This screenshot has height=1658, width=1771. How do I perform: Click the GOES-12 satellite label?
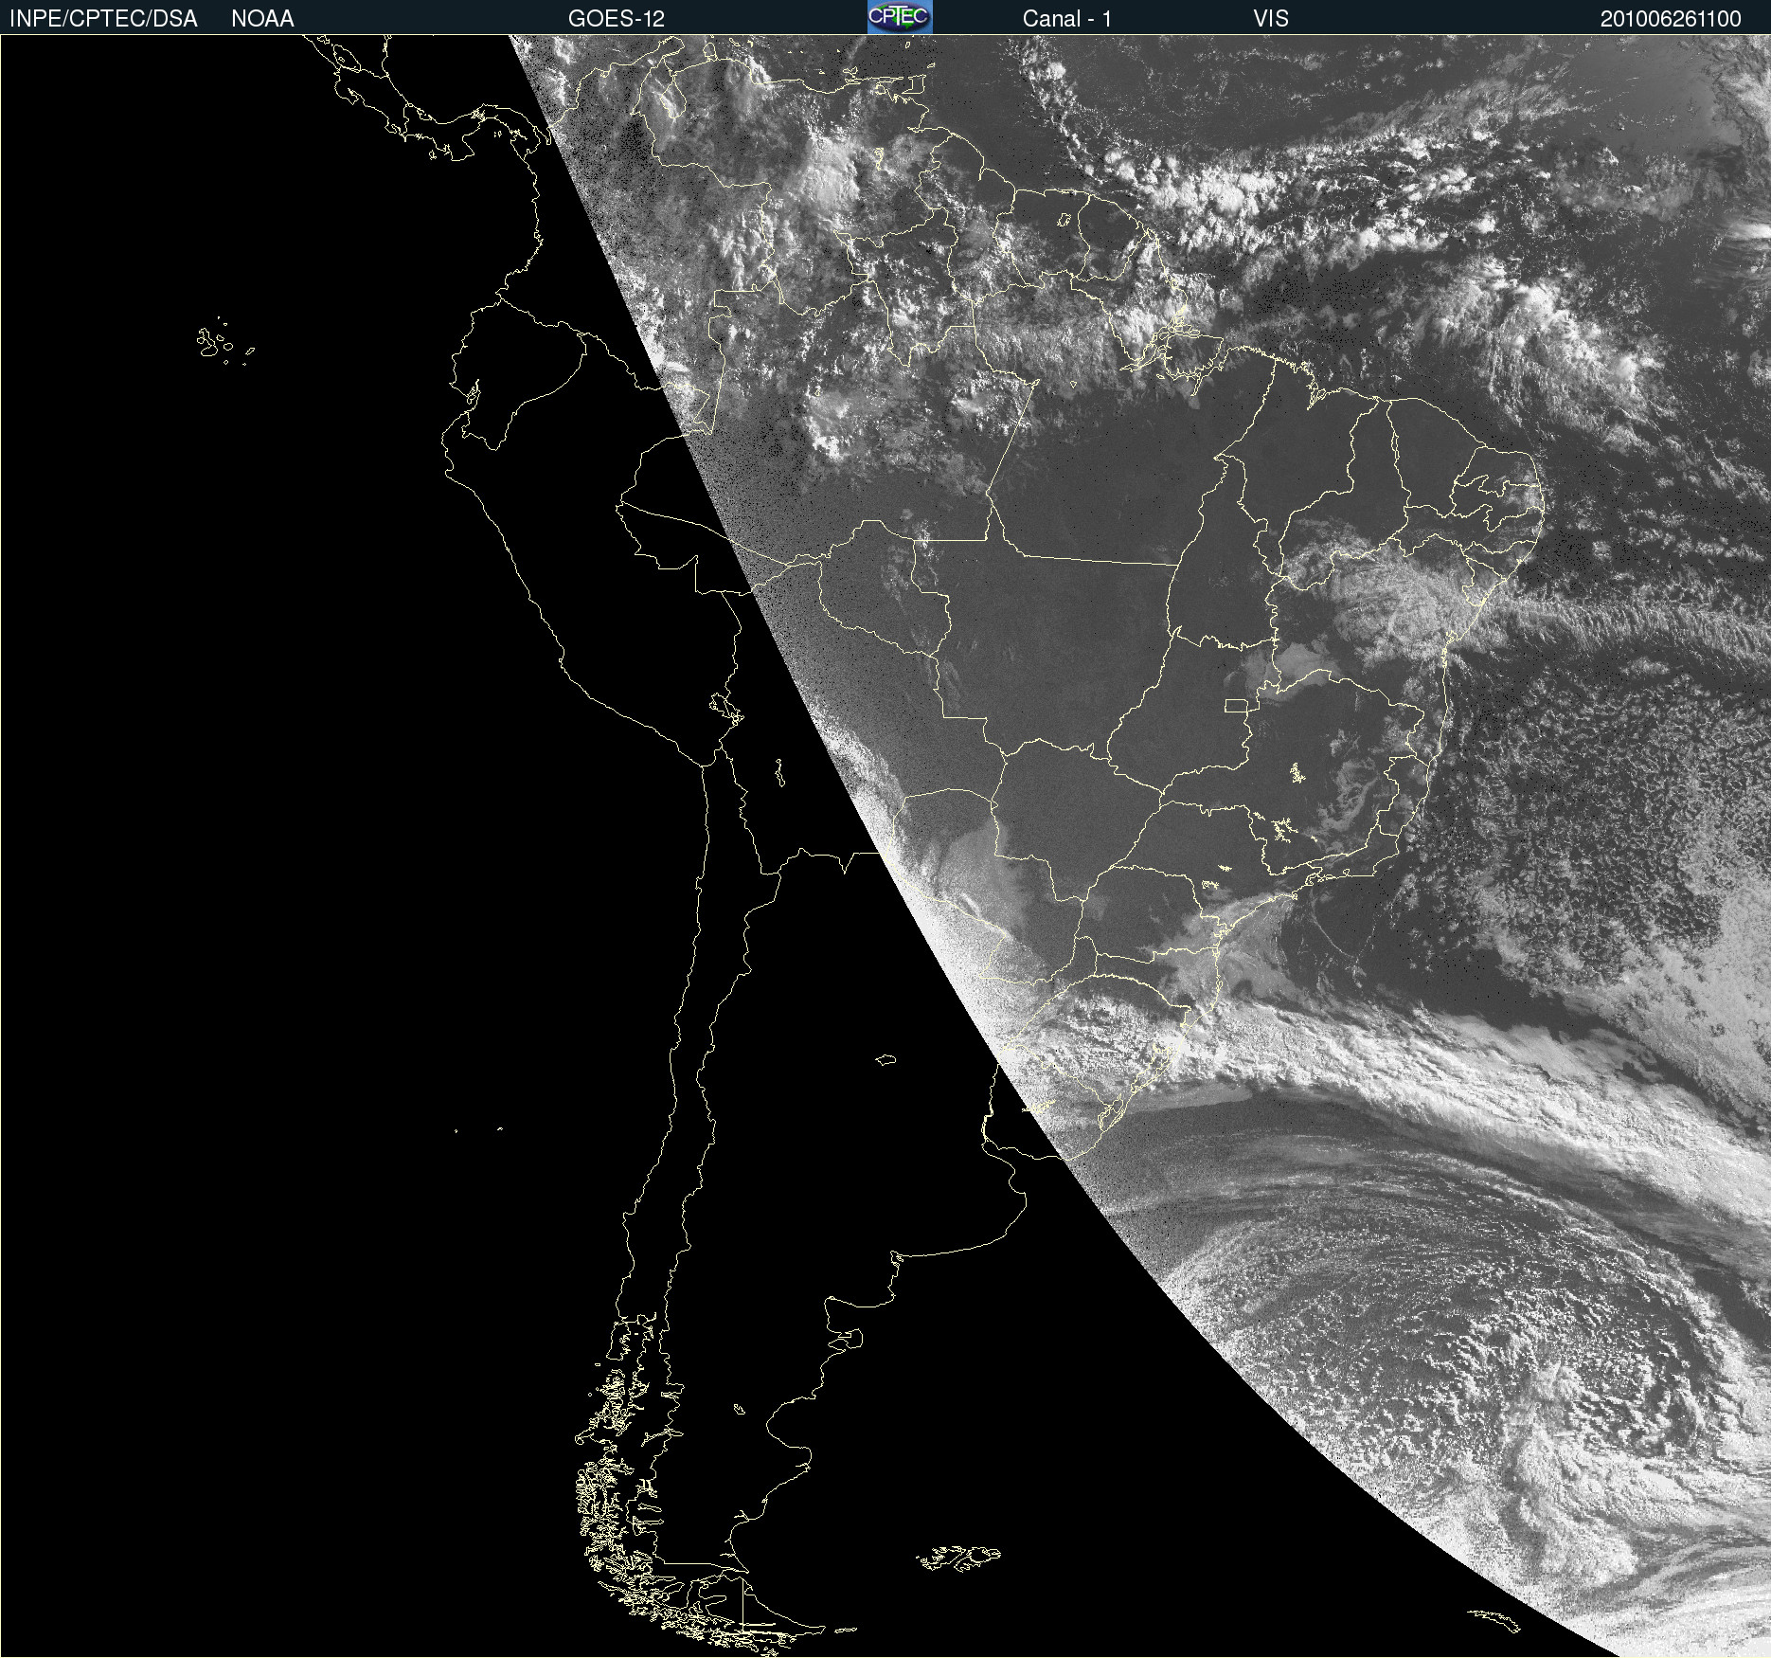pos(617,19)
